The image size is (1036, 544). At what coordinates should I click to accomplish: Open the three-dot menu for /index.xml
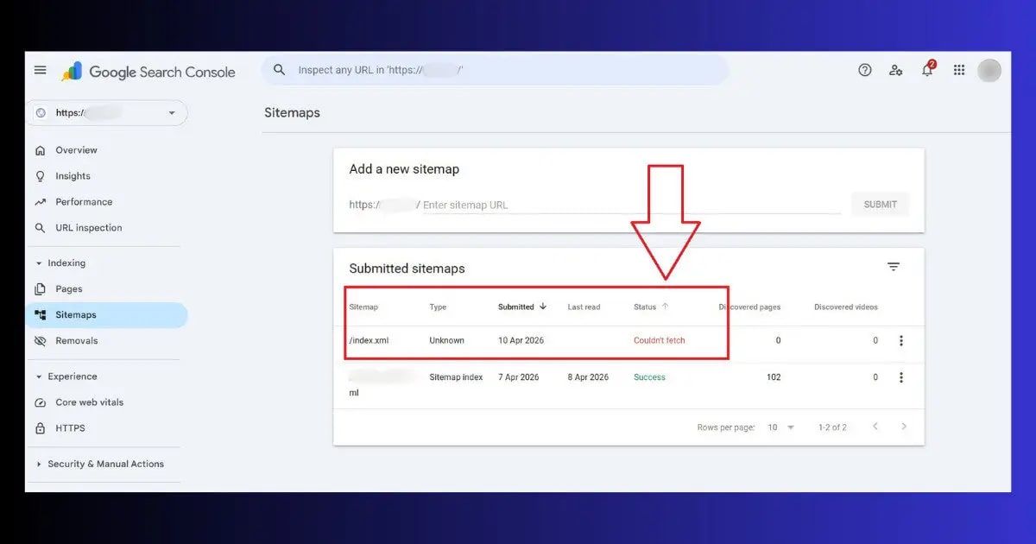(901, 340)
